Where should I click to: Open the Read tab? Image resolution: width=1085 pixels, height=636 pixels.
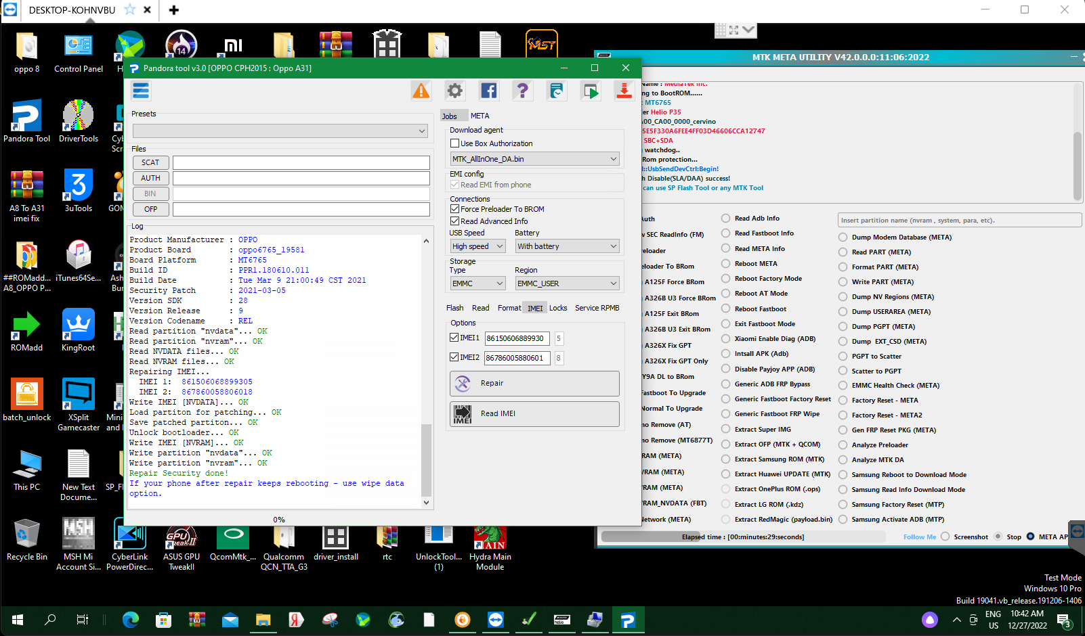coord(481,308)
